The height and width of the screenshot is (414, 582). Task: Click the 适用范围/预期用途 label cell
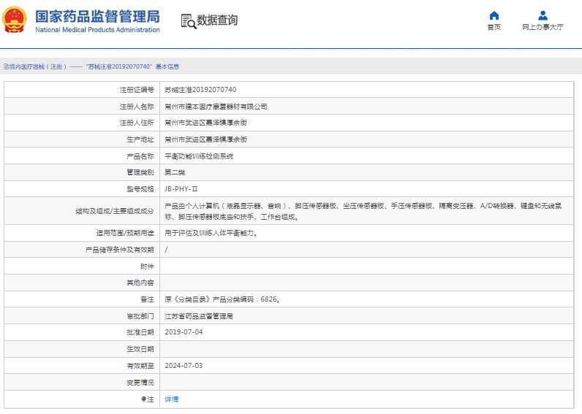point(82,233)
